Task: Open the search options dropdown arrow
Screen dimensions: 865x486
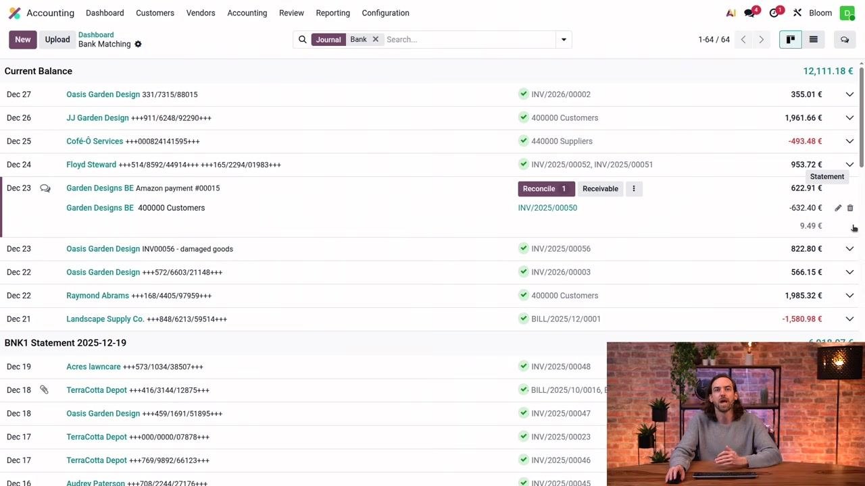Action: point(564,40)
